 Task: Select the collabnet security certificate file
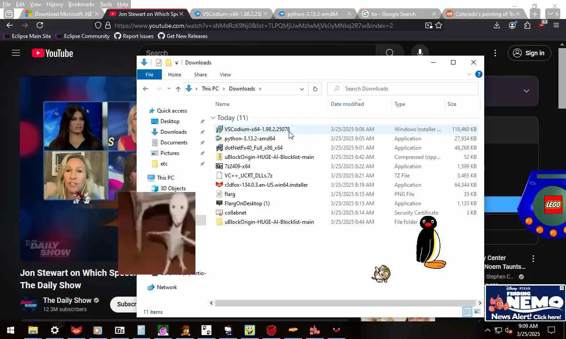click(x=235, y=213)
